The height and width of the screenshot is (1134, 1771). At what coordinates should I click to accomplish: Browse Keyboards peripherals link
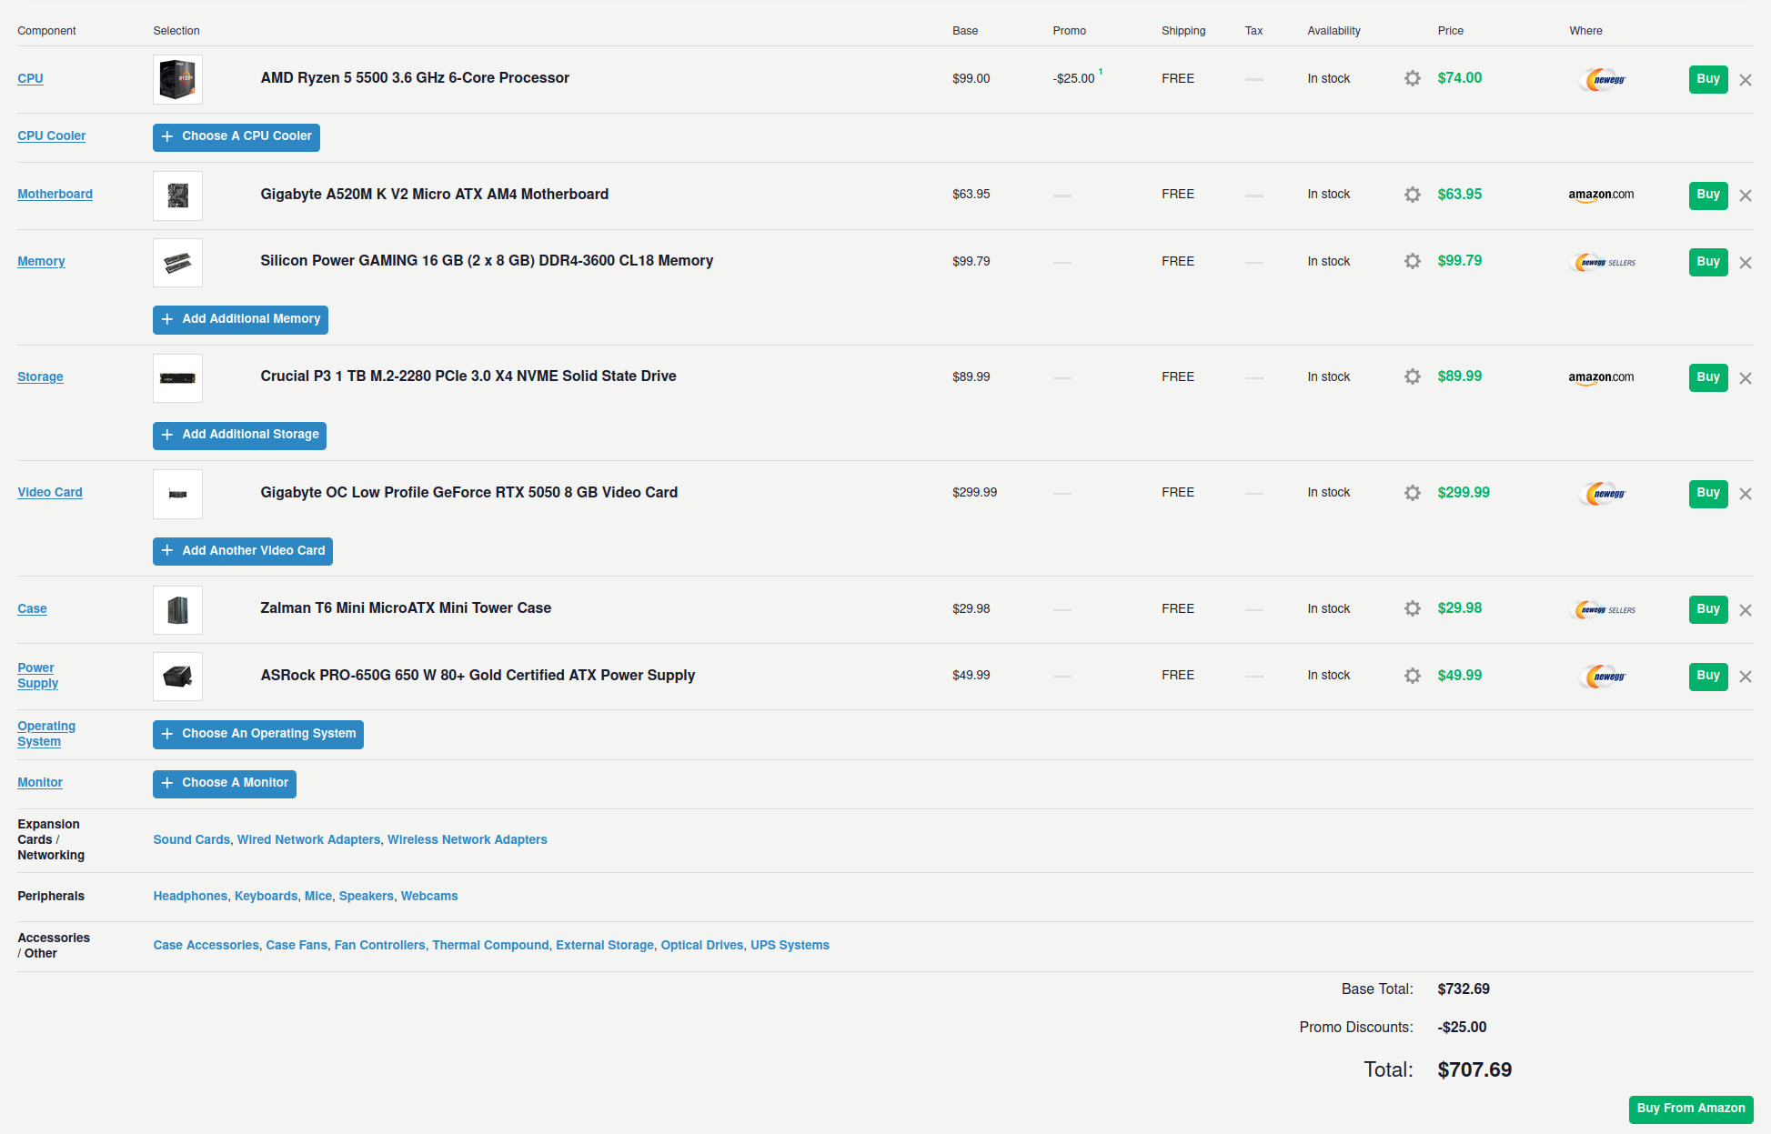coord(266,896)
